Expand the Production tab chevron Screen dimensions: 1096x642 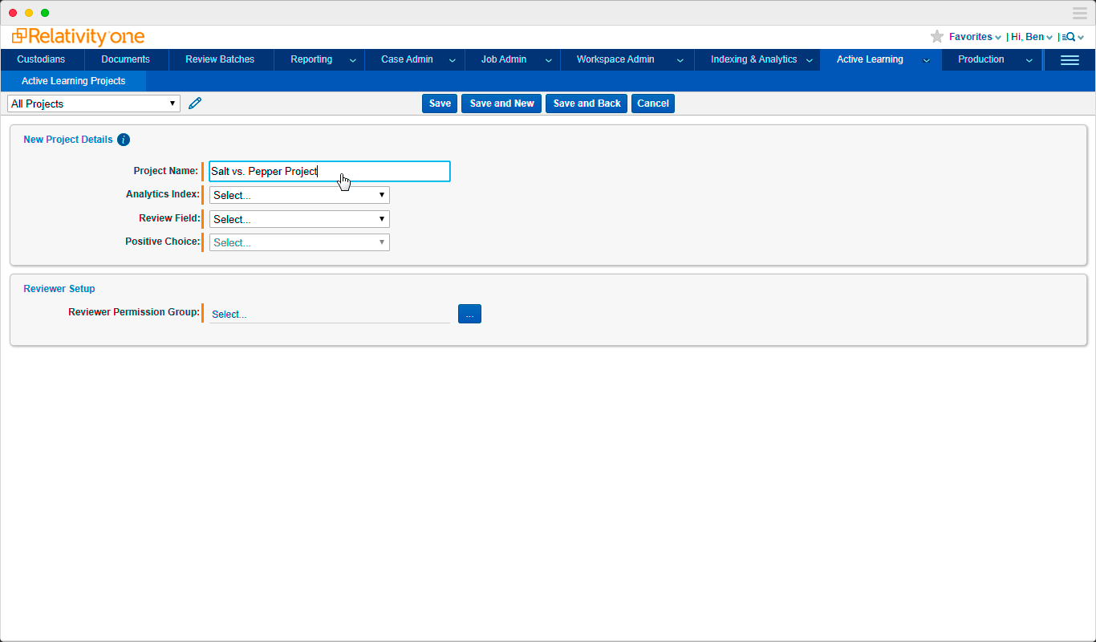click(1029, 60)
